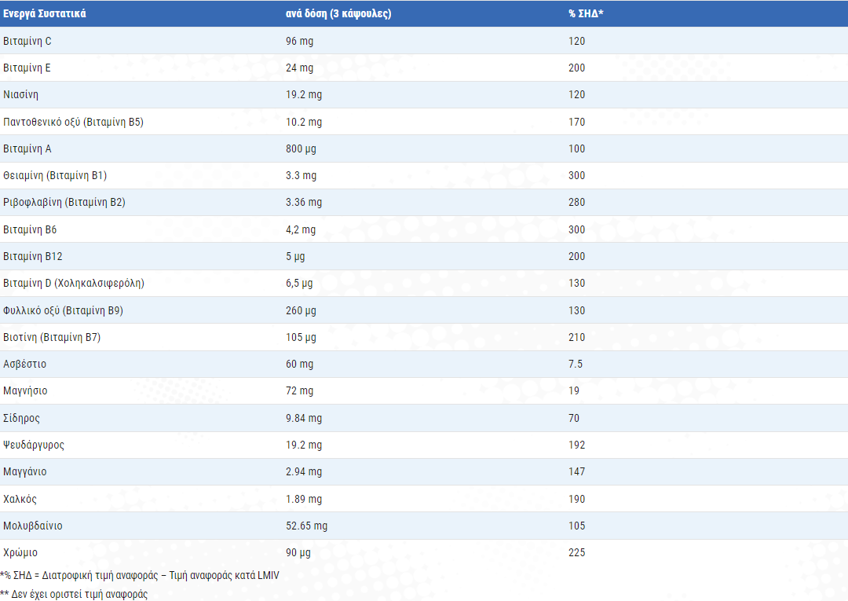Click the 280 percentage for Ριβοφλαβίνη
848x601 pixels.
(x=577, y=202)
